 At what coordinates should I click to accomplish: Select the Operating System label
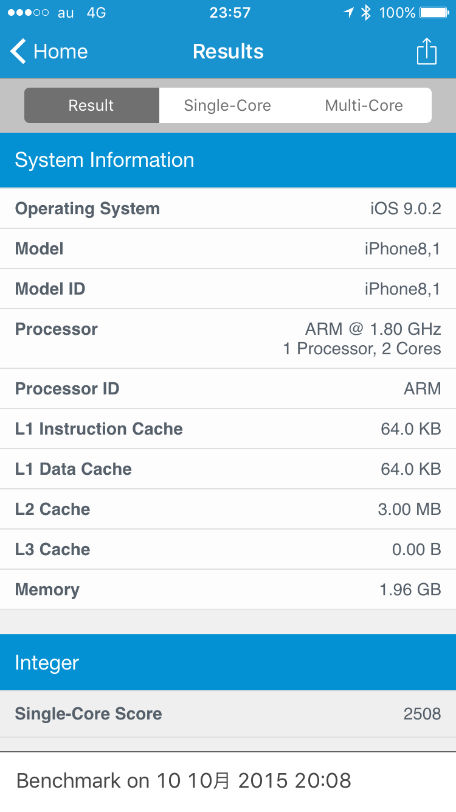coord(88,209)
